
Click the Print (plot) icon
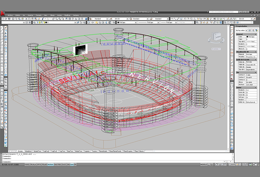13,19
